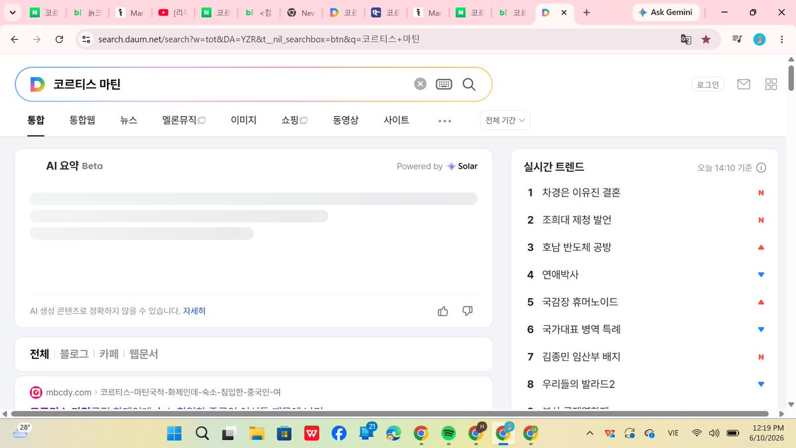
Task: Open the trending topic 차경은 이유진 결혼
Action: [581, 192]
